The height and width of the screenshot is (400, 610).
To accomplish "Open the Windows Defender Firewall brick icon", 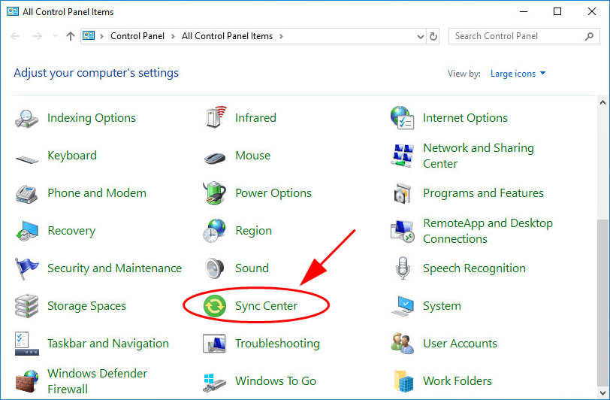I will pyautogui.click(x=27, y=381).
